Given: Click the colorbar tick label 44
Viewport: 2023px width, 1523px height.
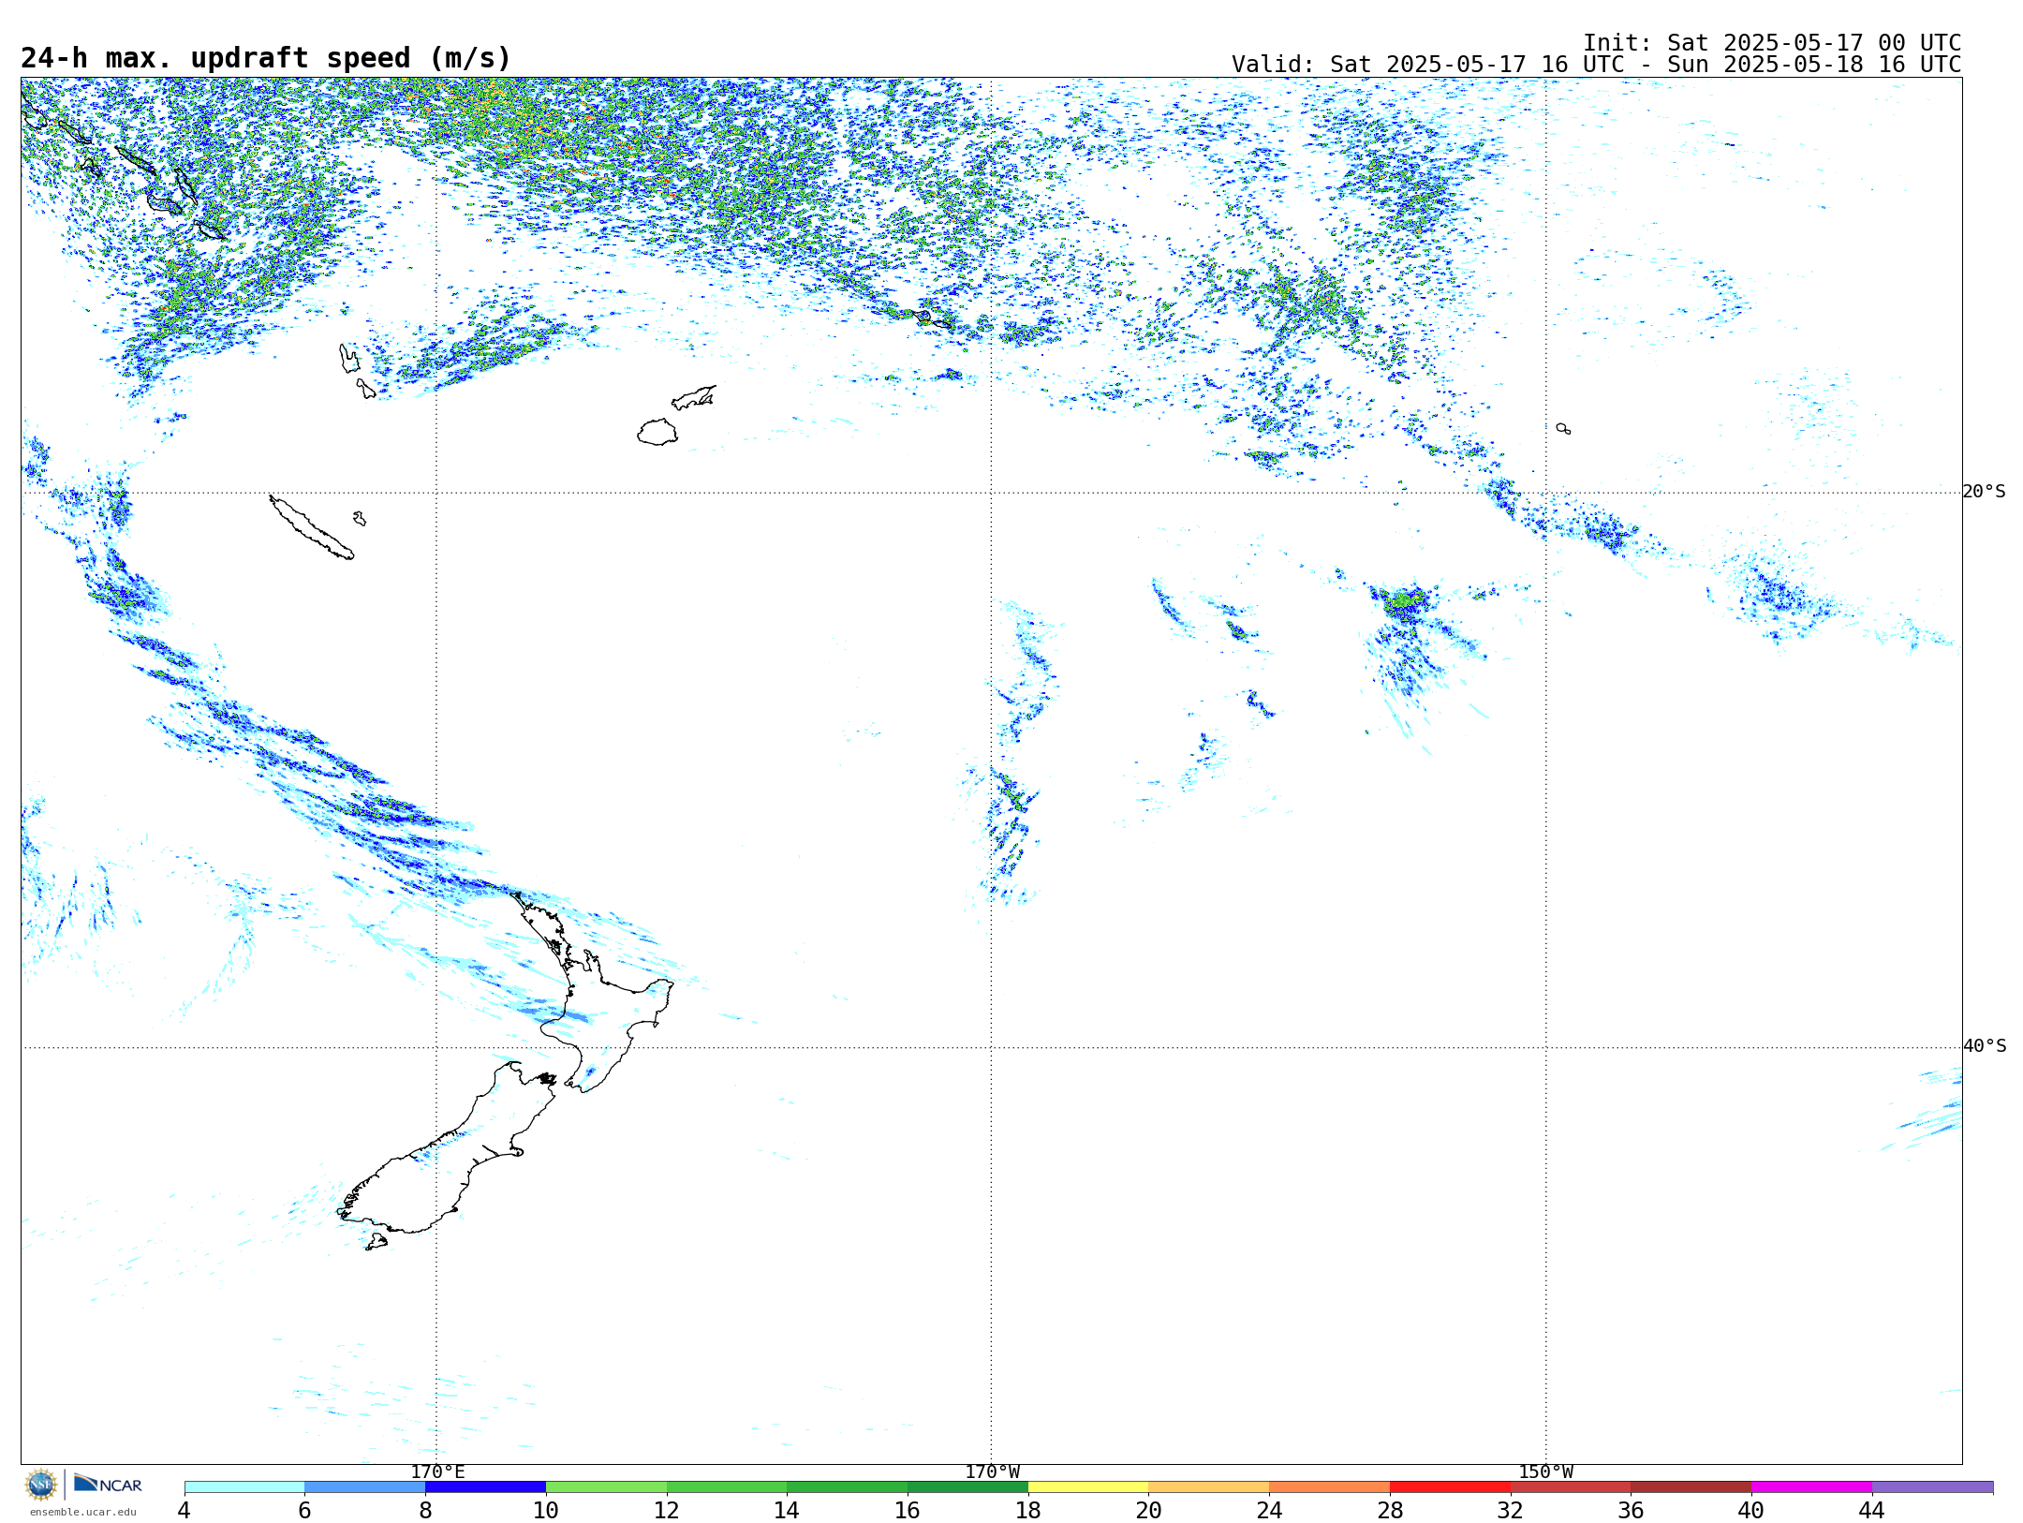Looking at the screenshot, I should (1872, 1510).
